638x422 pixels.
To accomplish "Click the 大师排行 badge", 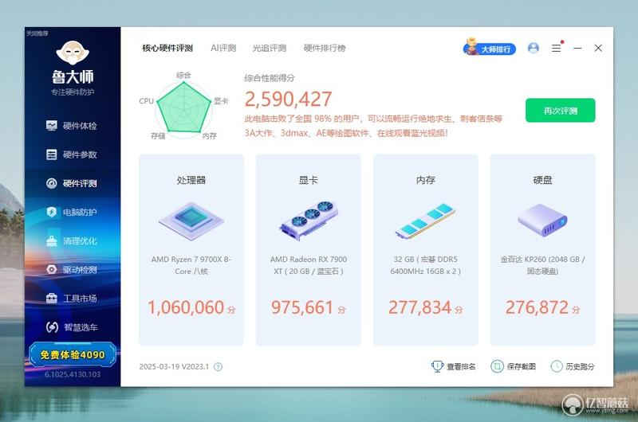I will 490,49.
